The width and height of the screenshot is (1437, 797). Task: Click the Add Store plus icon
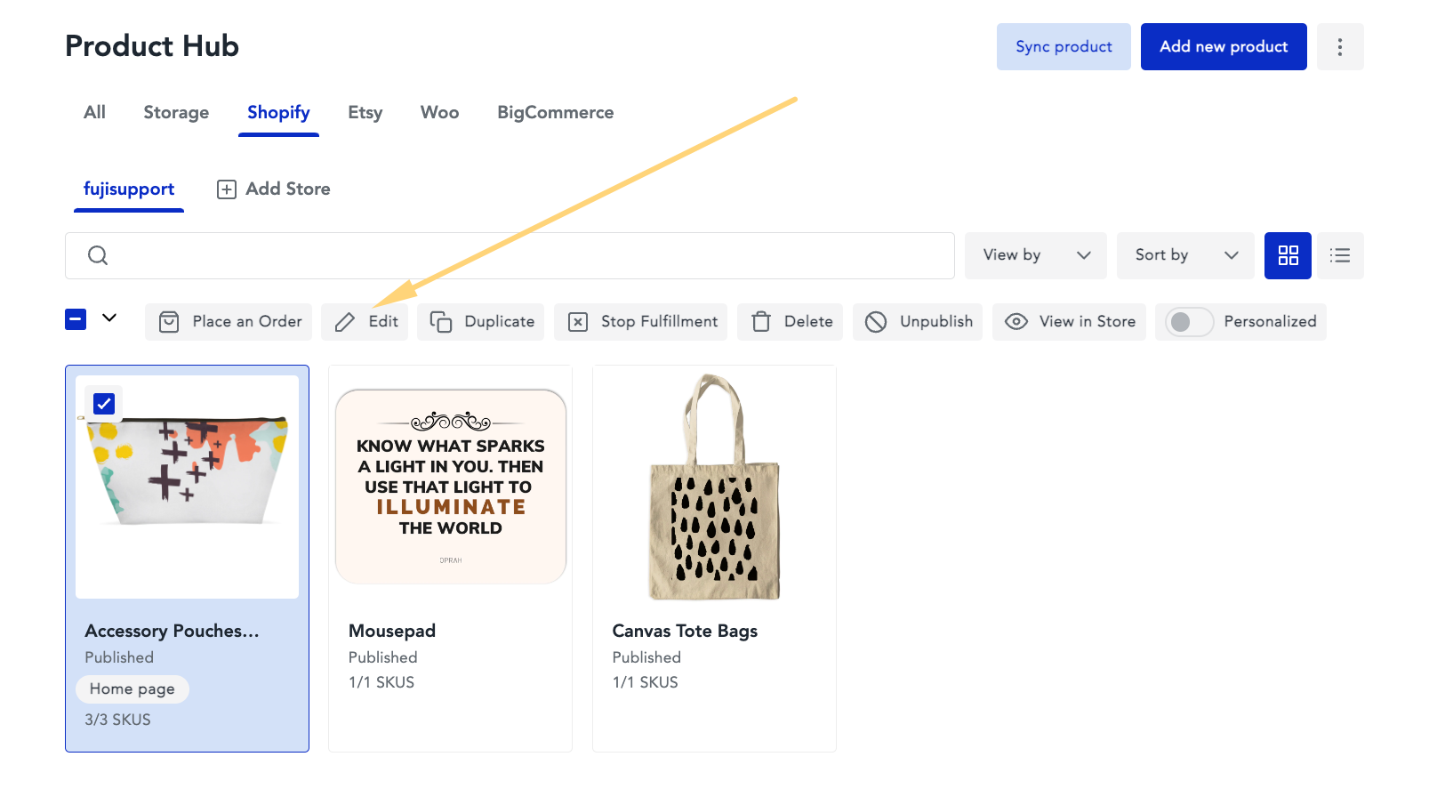pyautogui.click(x=227, y=189)
